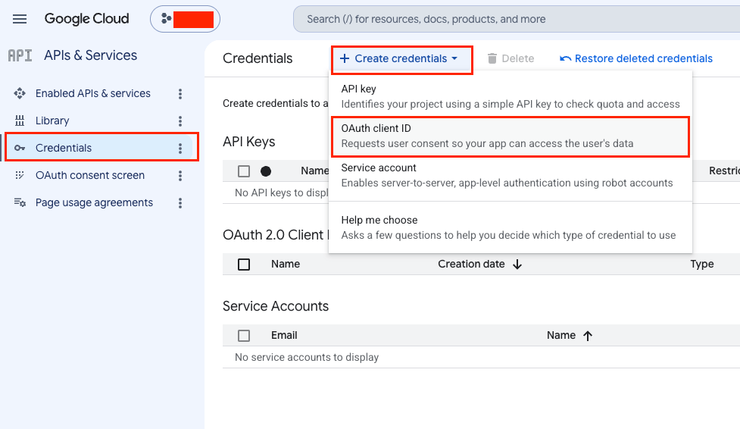This screenshot has width=740, height=429.
Task: Click the OAuth consent screen icon
Action: 20,175
